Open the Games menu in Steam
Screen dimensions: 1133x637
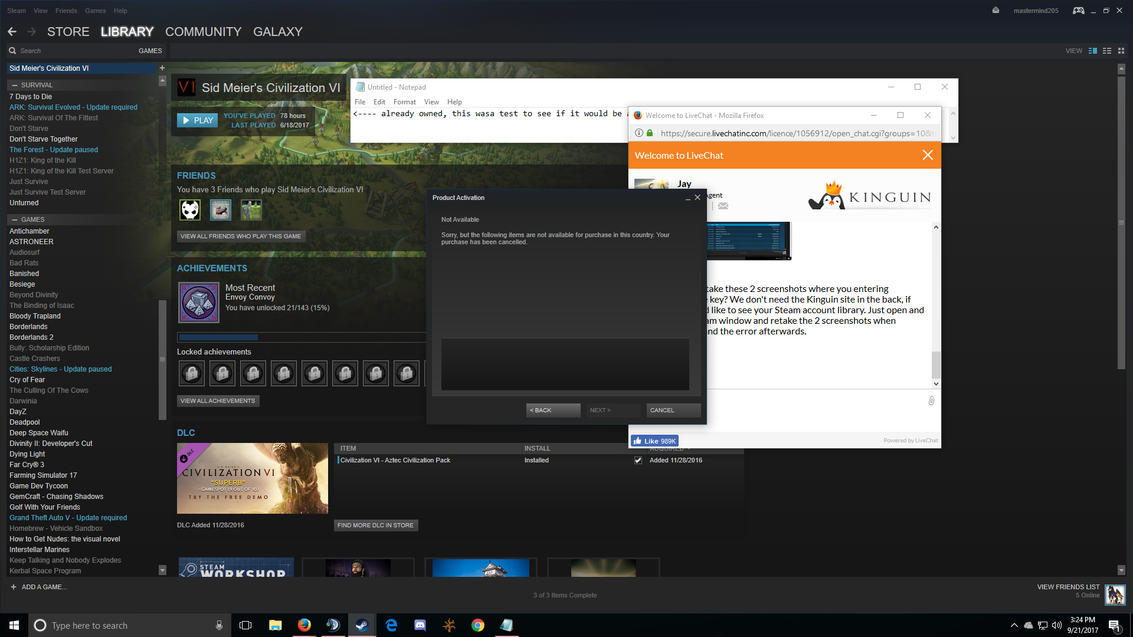click(x=95, y=11)
